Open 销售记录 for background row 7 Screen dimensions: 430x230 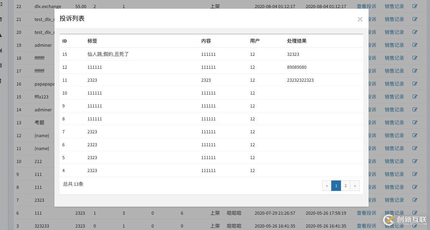pos(394,200)
